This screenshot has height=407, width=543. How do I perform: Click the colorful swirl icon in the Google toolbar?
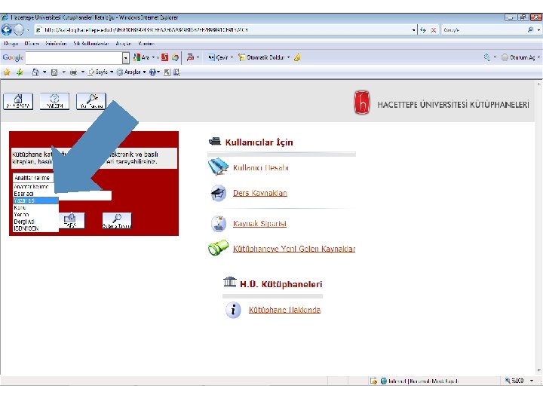tap(175, 57)
